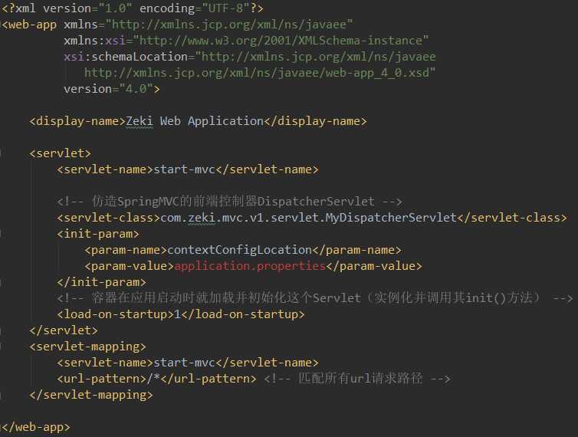Click the /* url-pattern value
The image size is (578, 437).
[x=153, y=379]
